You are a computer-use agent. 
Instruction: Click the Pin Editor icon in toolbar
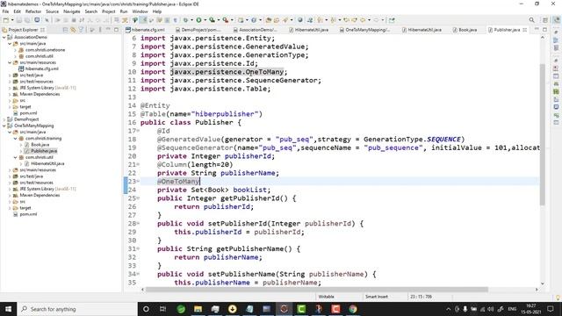coord(392,20)
